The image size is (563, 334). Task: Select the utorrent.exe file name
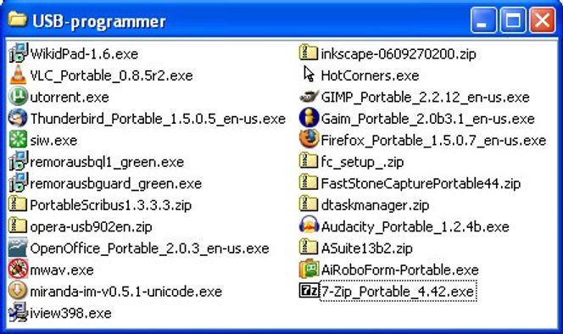tap(70, 97)
